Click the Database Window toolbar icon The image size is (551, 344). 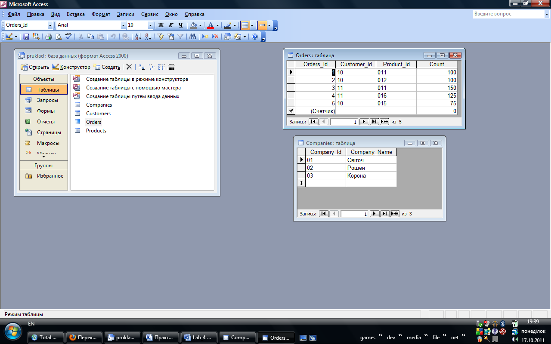click(x=228, y=37)
